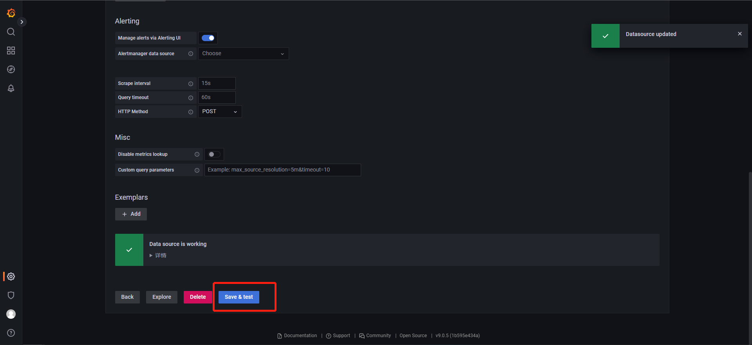Image resolution: width=752 pixels, height=345 pixels.
Task: Open the search dashboards icon
Action: 11,32
